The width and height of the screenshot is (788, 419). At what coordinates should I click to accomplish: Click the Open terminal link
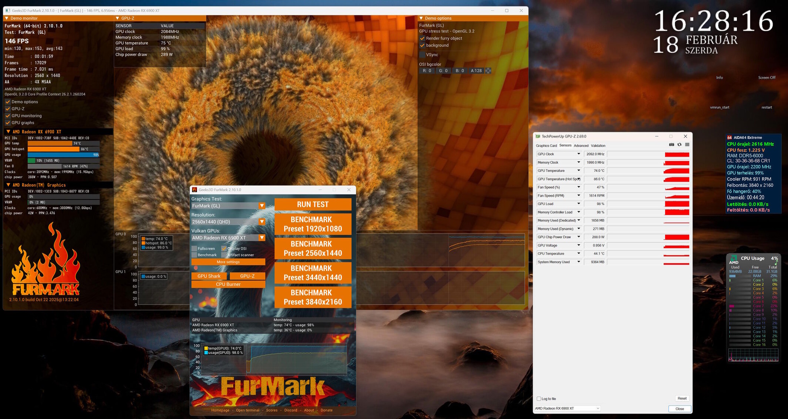pyautogui.click(x=248, y=410)
